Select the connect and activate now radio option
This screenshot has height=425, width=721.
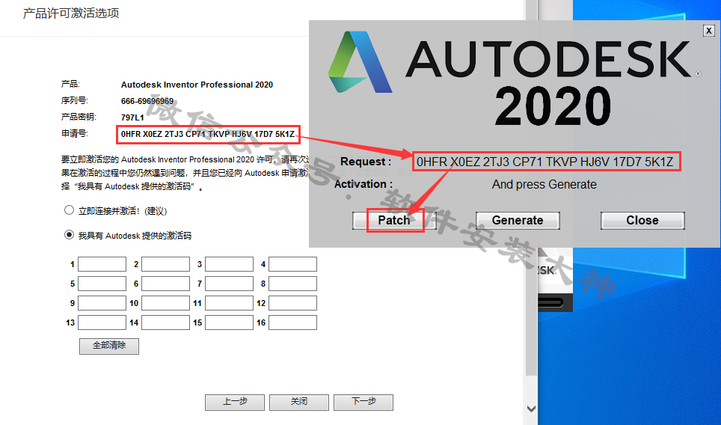tap(69, 210)
